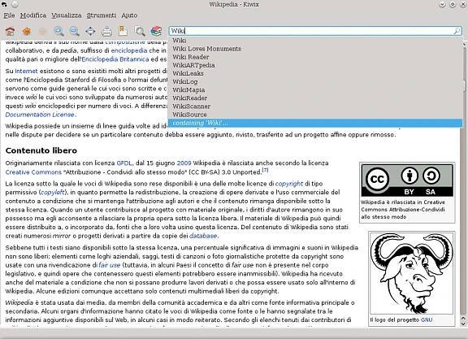Screen dimensions: 468x339
Task: Open the 'Documentation License' link
Action: 40,115
